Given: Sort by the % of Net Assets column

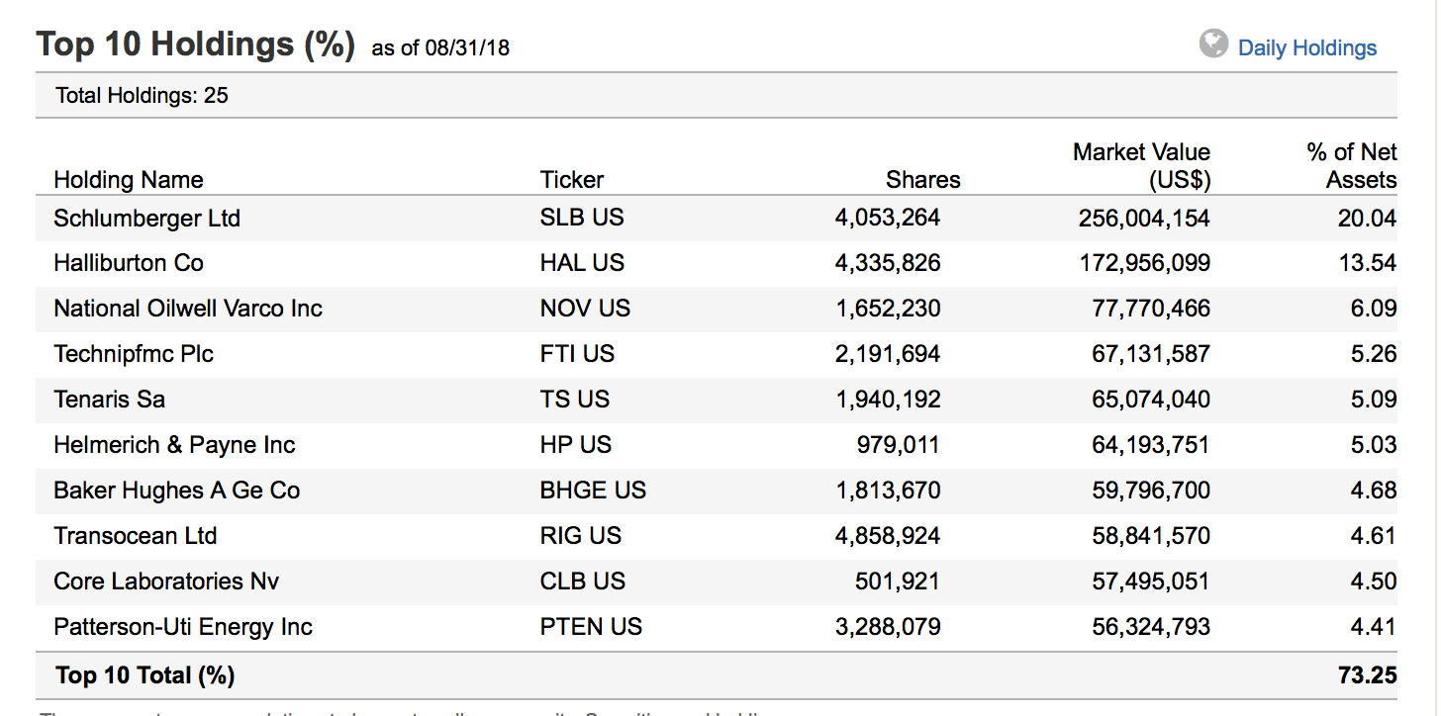Looking at the screenshot, I should pyautogui.click(x=1350, y=165).
